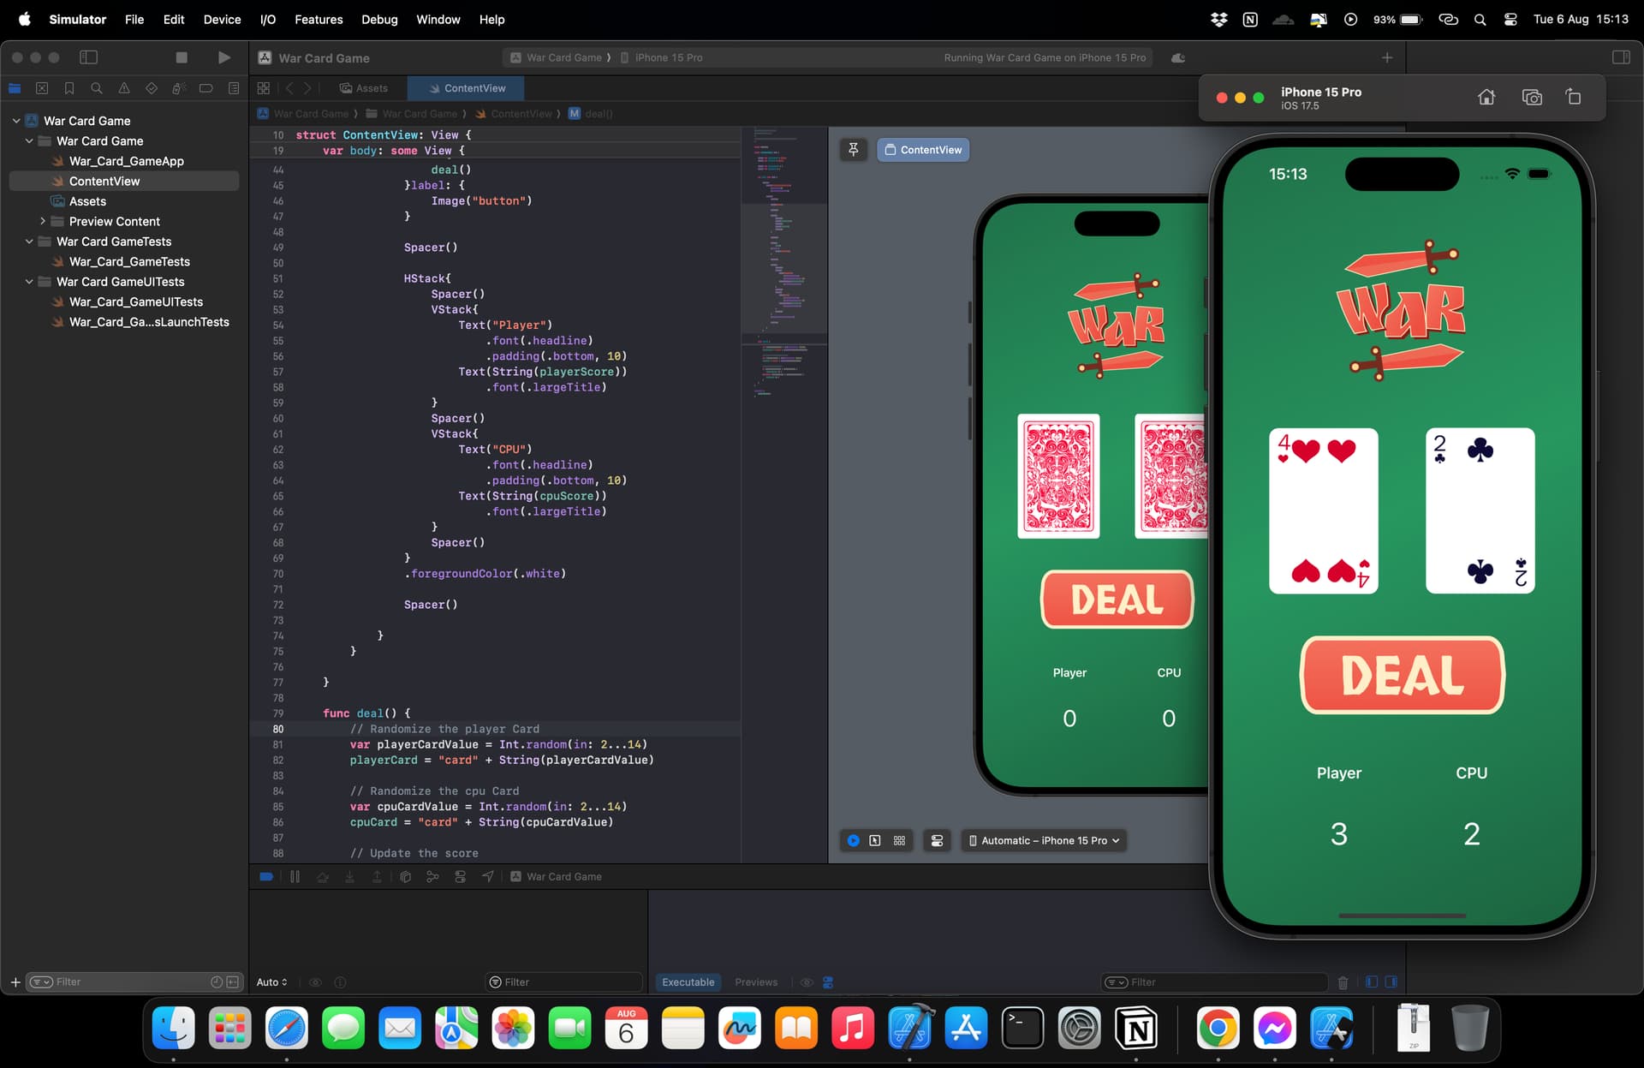The image size is (1644, 1068).
Task: Collapse the War Card Game project root
Action: 16,121
